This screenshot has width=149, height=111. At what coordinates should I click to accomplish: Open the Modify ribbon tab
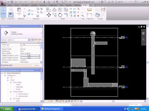[85, 5]
